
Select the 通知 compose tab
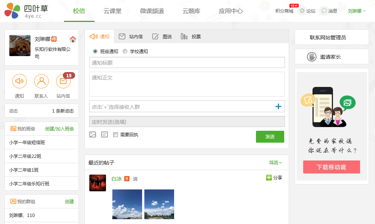[99, 36]
